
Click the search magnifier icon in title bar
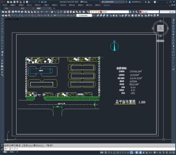[x=126, y=2]
